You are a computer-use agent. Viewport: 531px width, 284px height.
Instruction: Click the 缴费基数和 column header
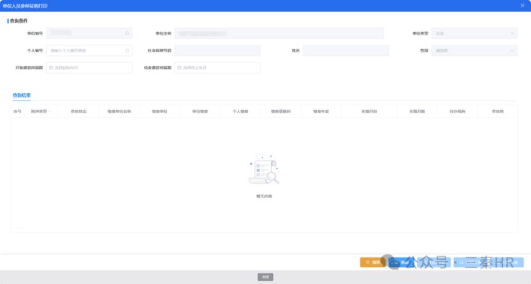[280, 111]
